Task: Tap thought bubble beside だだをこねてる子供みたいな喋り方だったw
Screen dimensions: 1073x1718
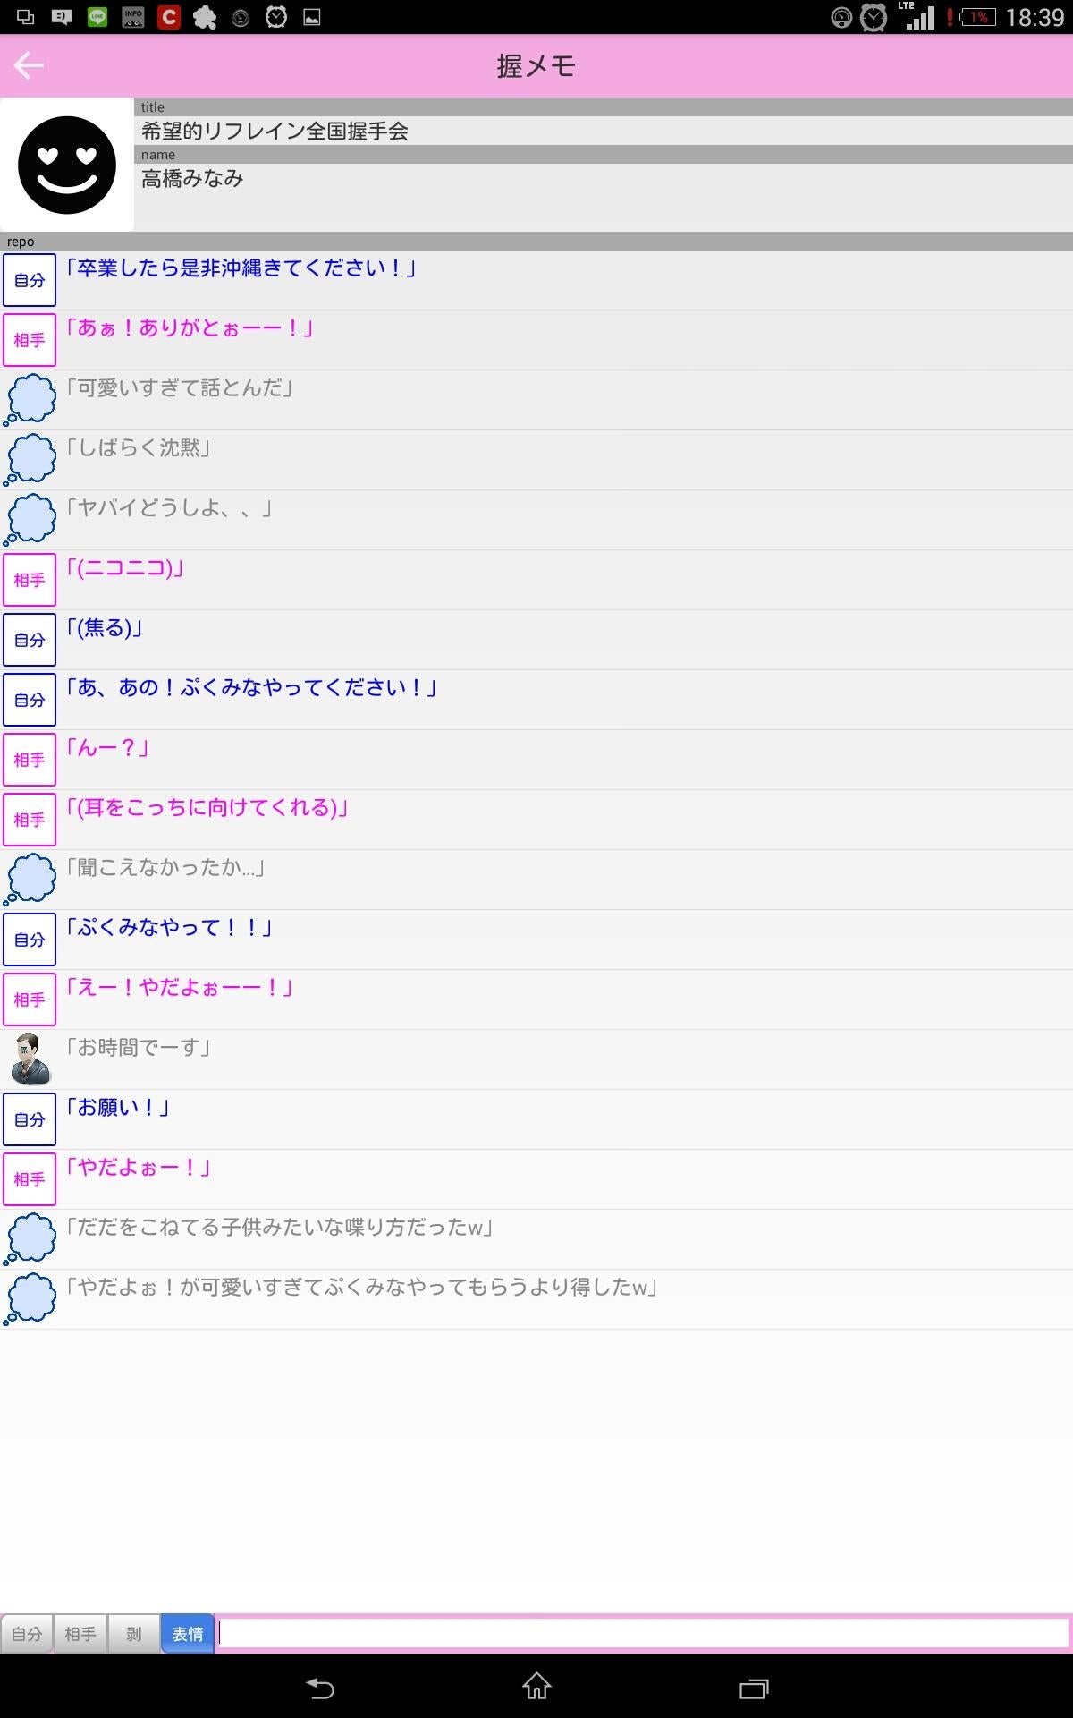Action: (x=30, y=1239)
